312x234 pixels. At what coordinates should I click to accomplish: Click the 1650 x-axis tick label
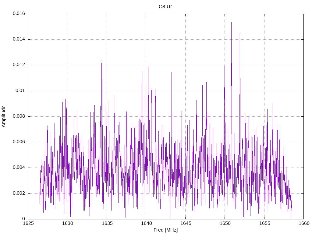coord(225,223)
